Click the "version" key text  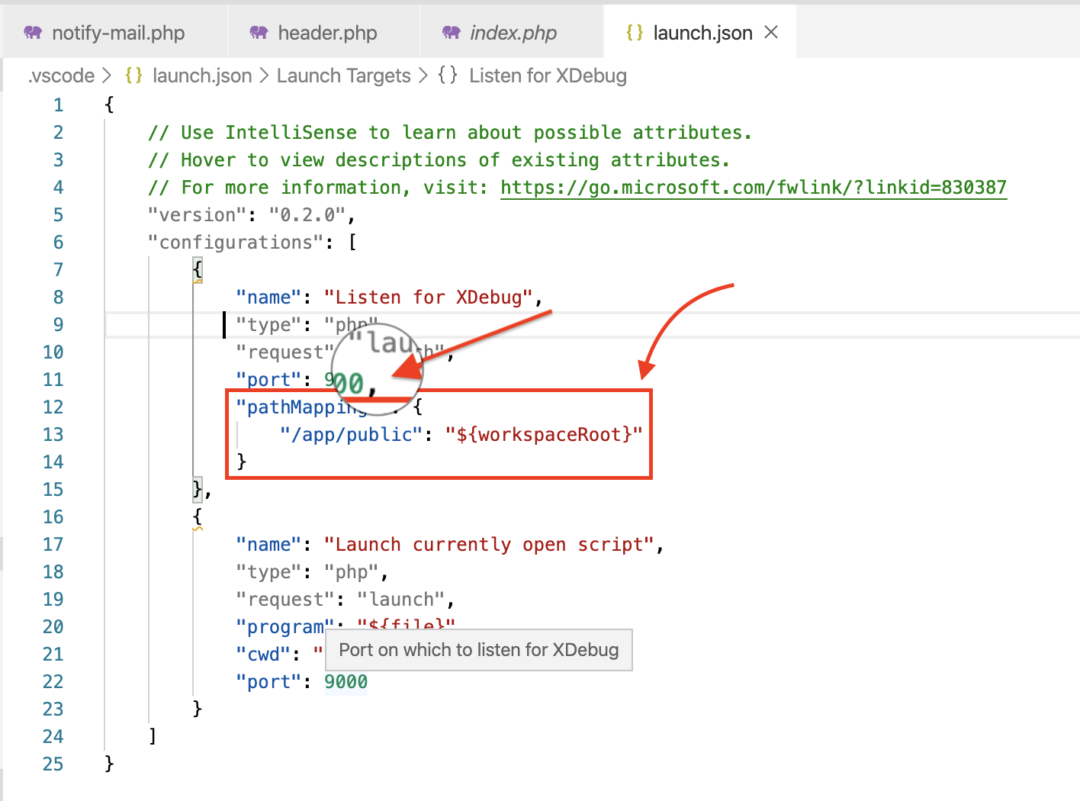(x=198, y=215)
